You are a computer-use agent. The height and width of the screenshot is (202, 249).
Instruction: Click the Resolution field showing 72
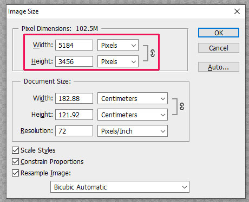(x=74, y=131)
